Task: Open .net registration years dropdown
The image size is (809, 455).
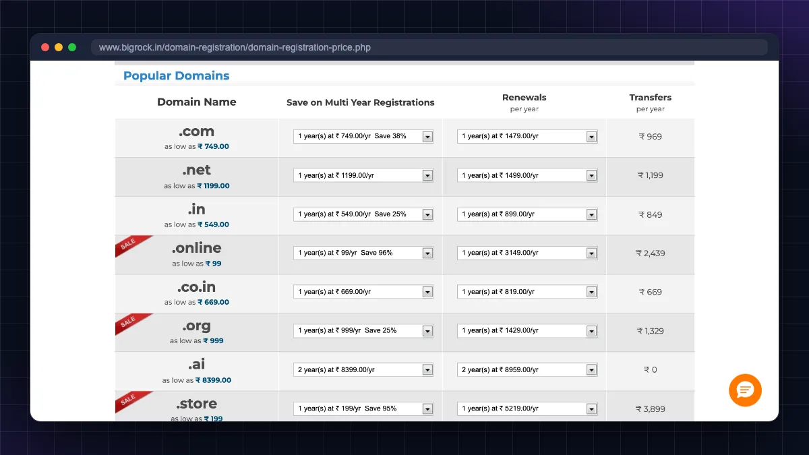Action: (363, 175)
